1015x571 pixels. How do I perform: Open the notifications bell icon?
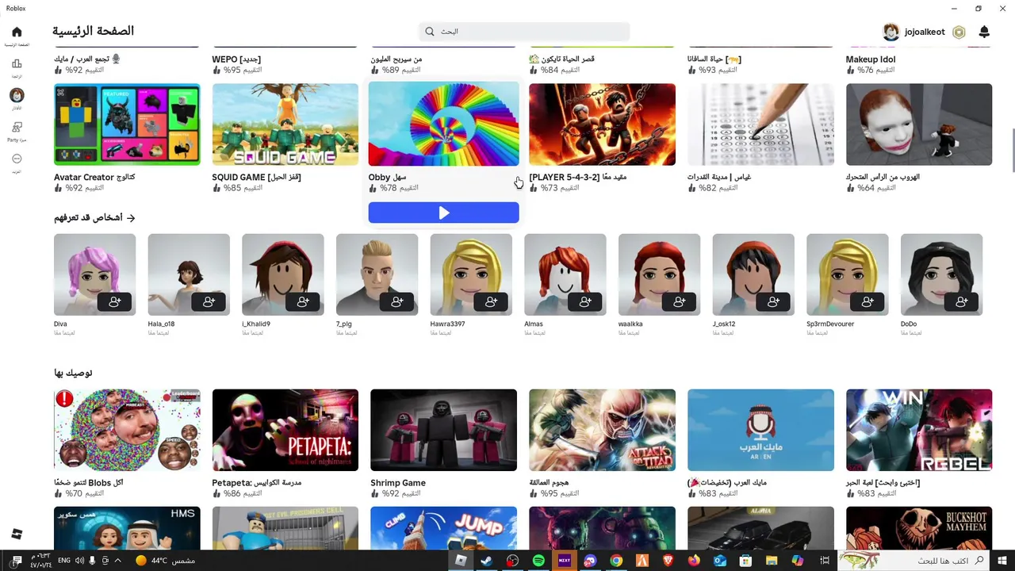tap(984, 32)
